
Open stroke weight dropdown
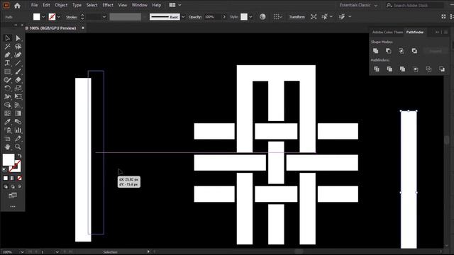pyautogui.click(x=104, y=17)
